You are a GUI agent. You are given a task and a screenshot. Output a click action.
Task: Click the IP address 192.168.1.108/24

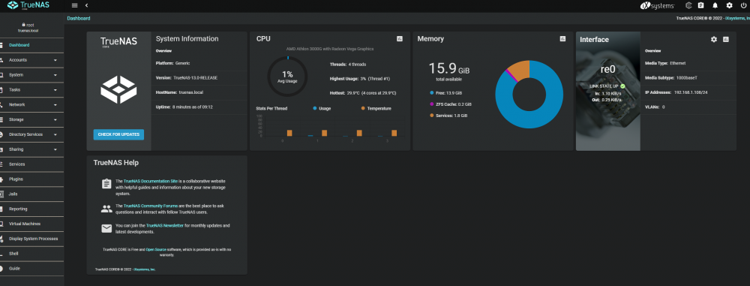click(691, 92)
